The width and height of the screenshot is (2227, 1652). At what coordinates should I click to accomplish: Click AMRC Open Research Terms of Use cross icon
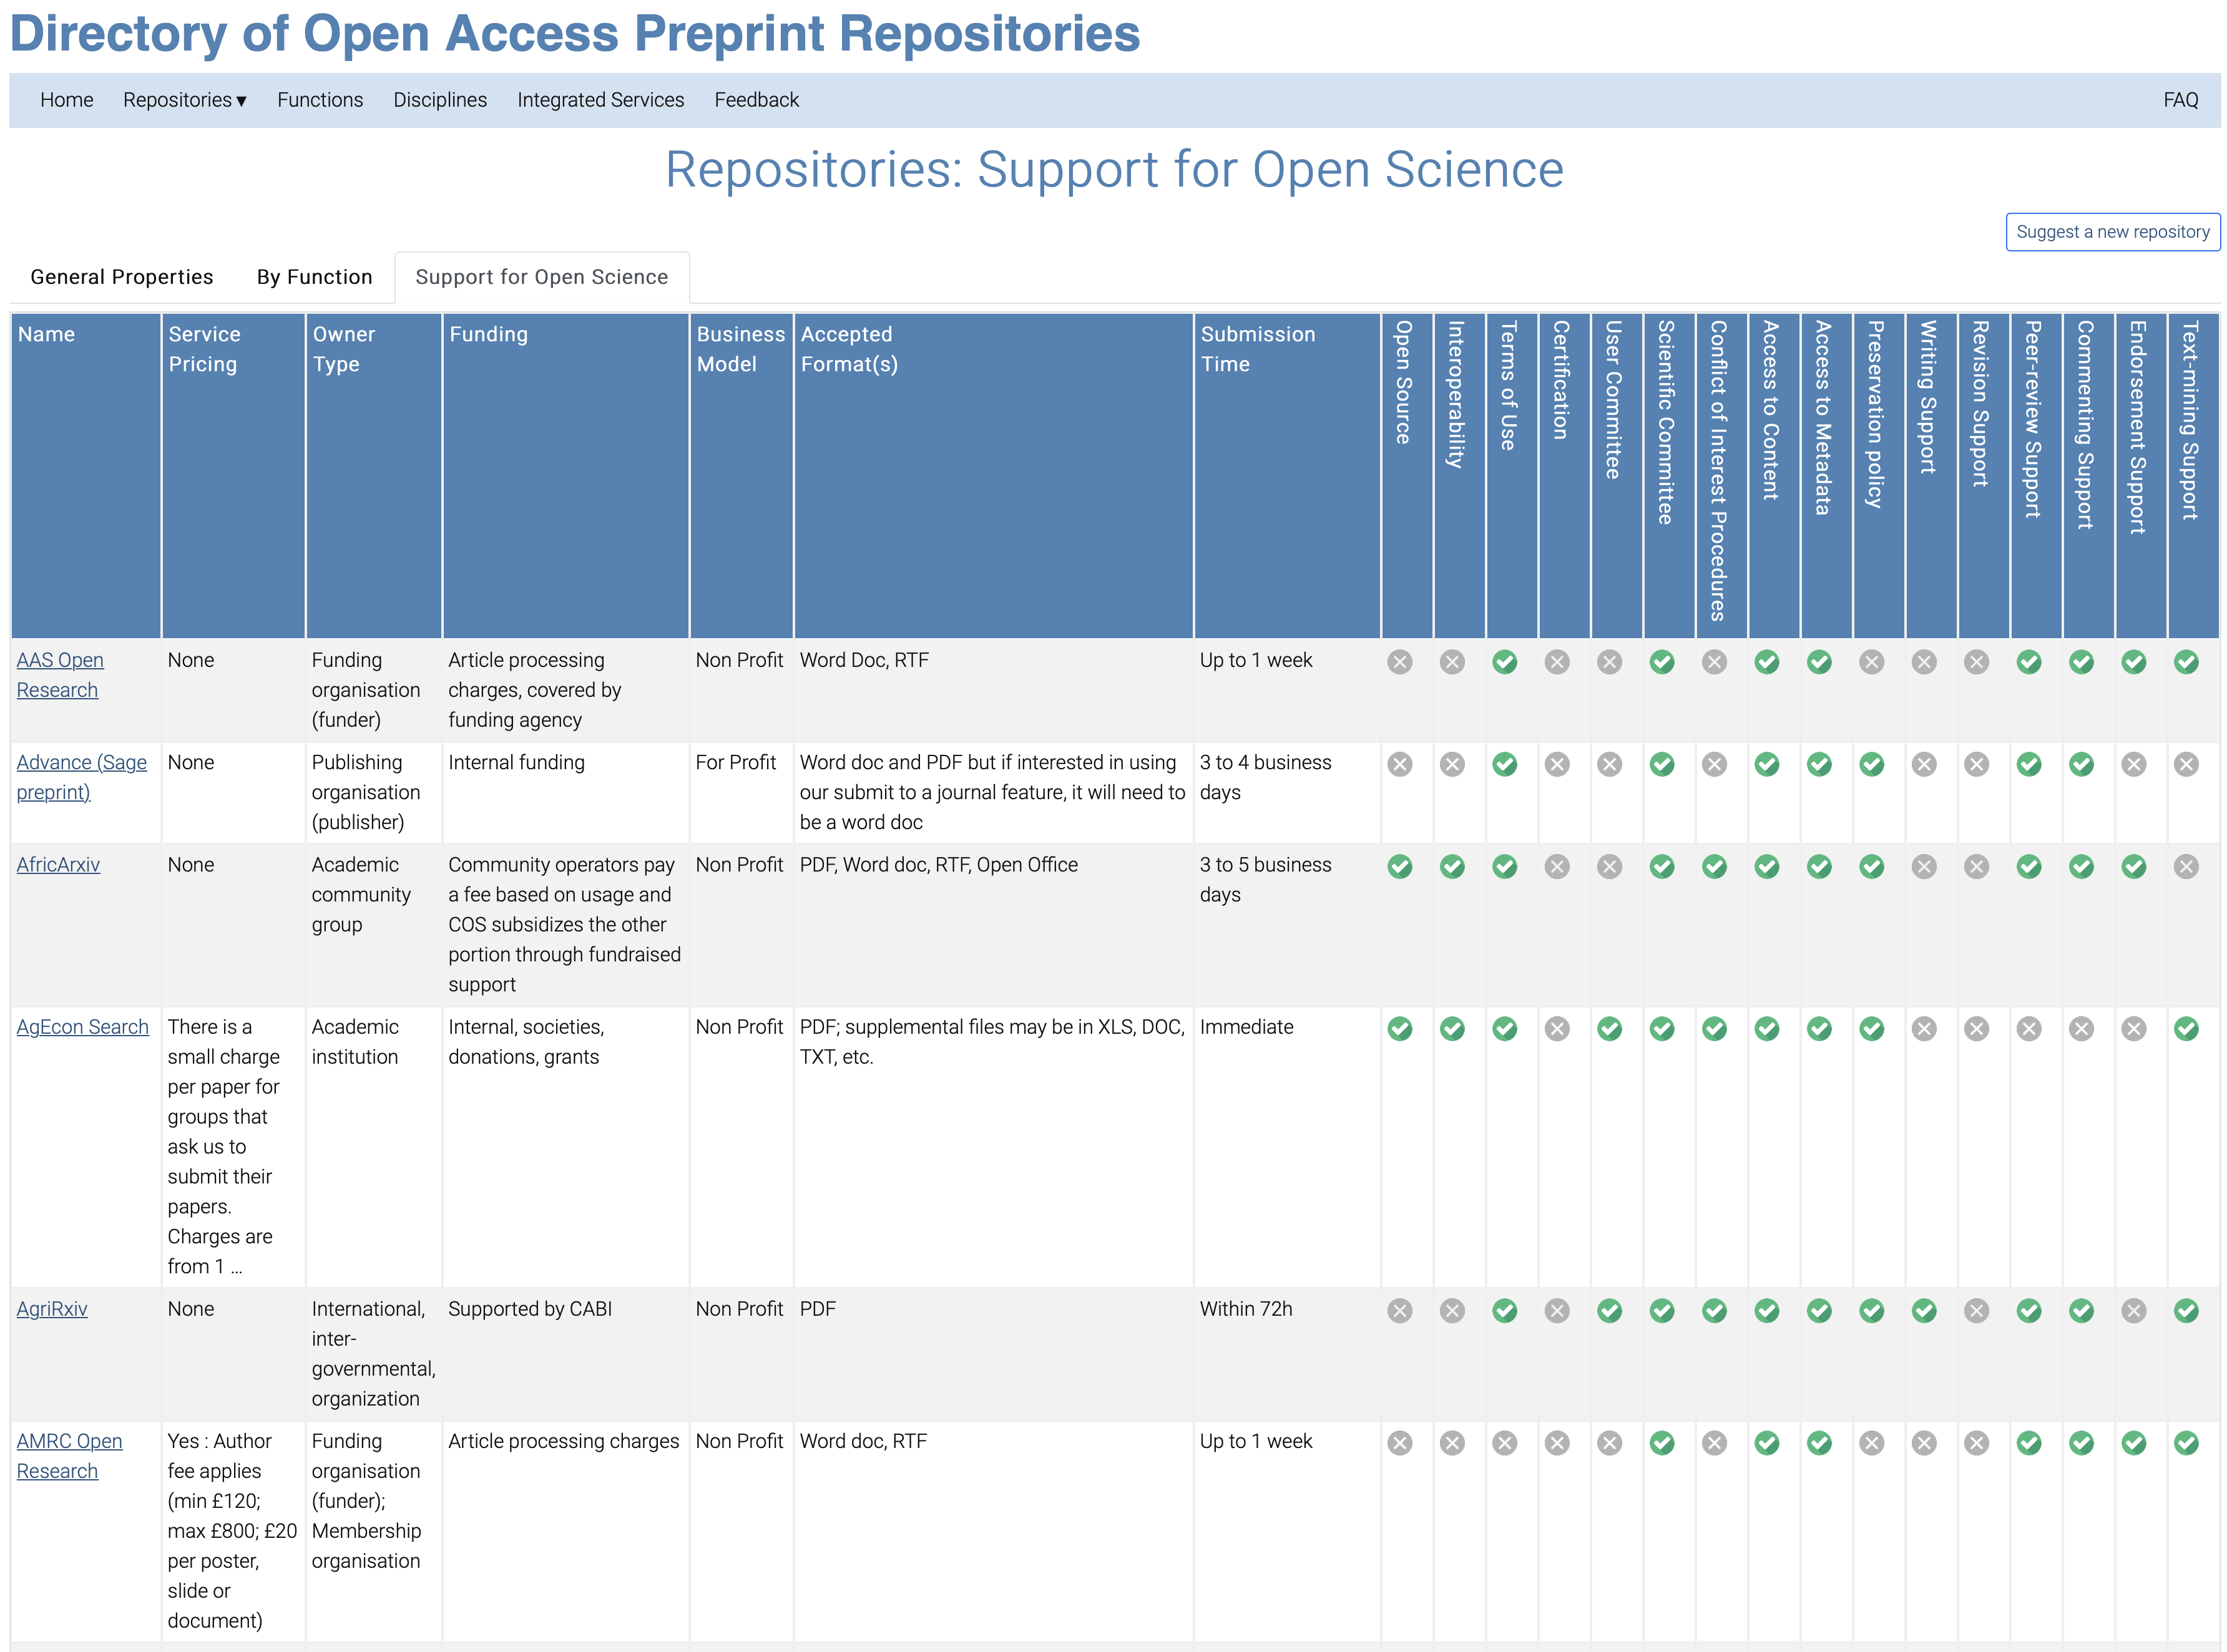1504,1442
